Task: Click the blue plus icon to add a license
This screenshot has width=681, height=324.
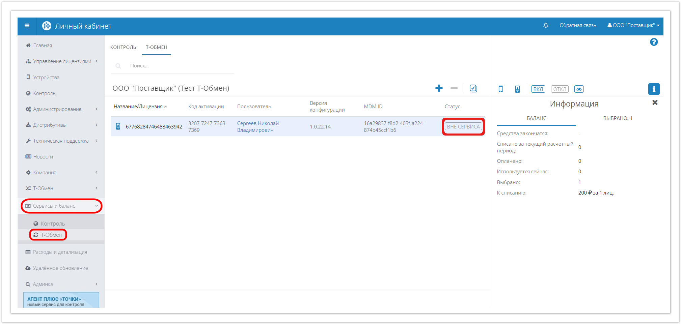Action: pos(439,88)
